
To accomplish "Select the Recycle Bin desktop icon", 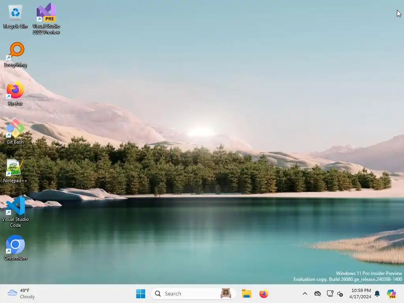I will tap(15, 17).
